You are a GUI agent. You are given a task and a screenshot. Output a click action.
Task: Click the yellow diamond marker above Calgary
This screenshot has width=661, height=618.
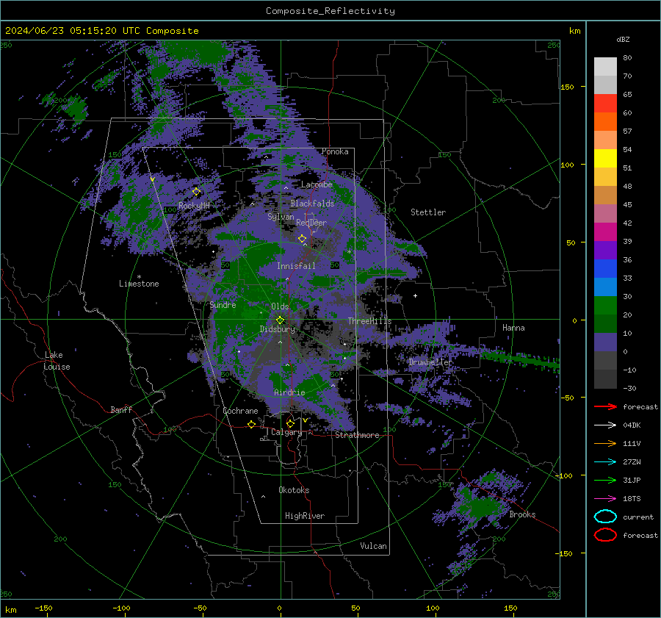[x=290, y=423]
